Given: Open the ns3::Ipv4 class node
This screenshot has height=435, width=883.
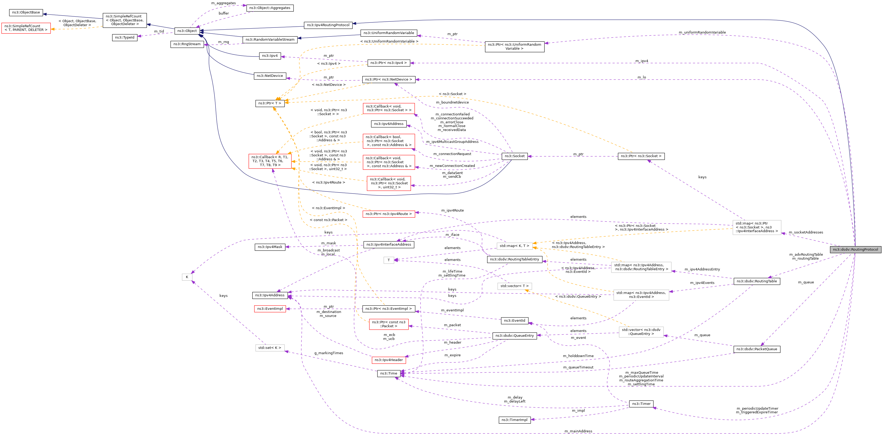Looking at the screenshot, I should (x=270, y=55).
